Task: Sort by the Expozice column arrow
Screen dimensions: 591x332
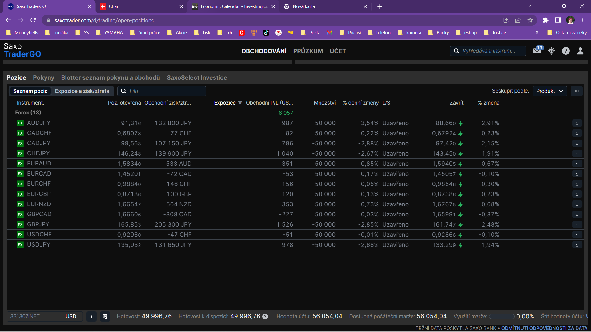Action: coord(240,103)
